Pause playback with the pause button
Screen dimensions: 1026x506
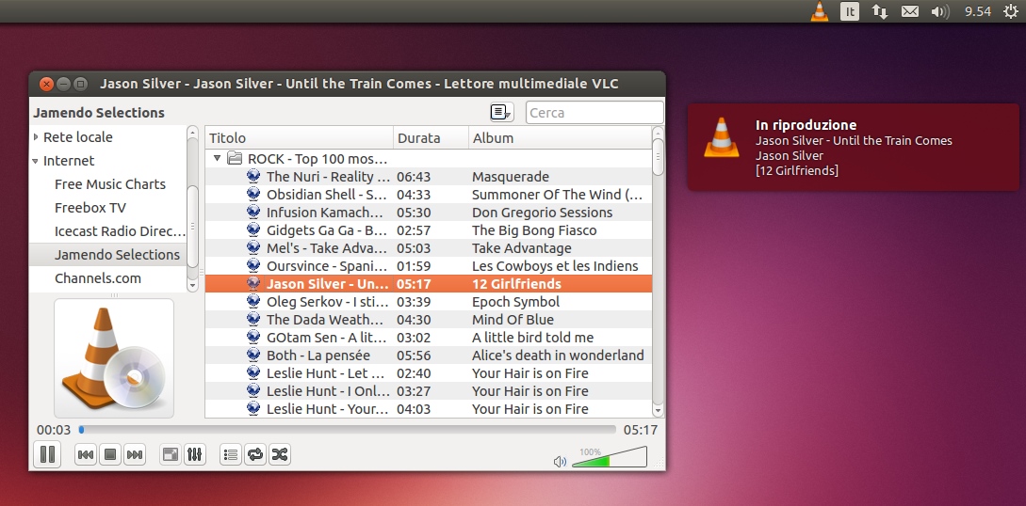(47, 454)
